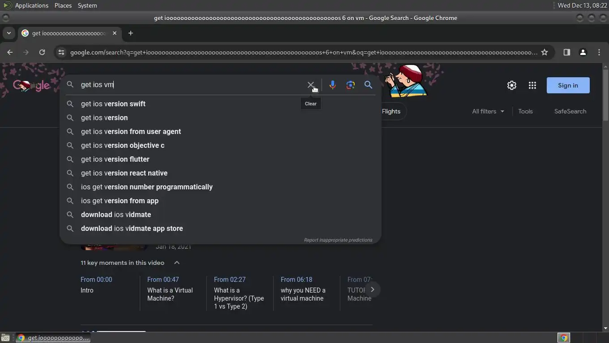This screenshot has width=609, height=343.
Task: Choose 'get ios version from user agent'
Action: [x=220, y=131]
